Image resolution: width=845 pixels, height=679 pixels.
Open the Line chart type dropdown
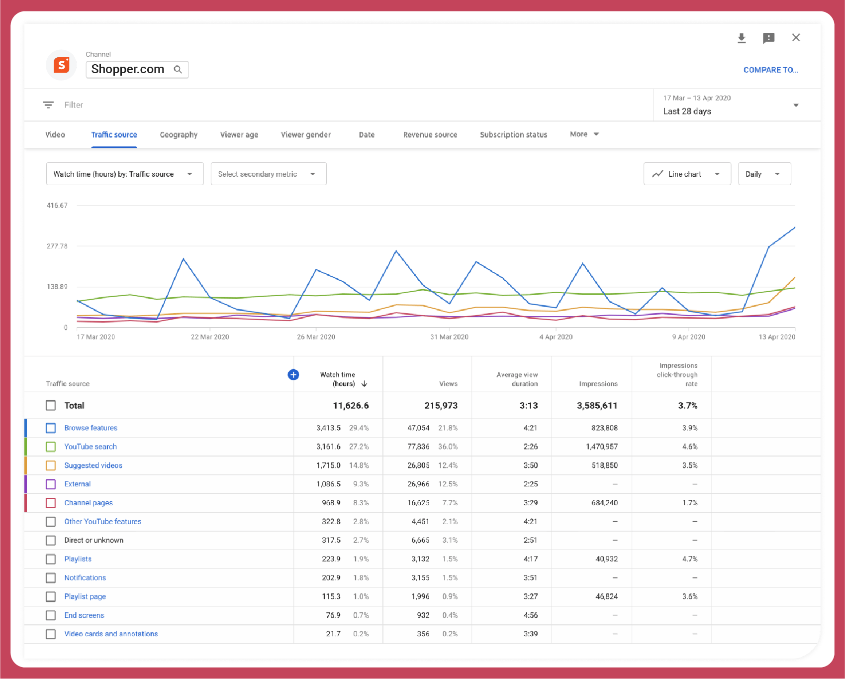[687, 174]
